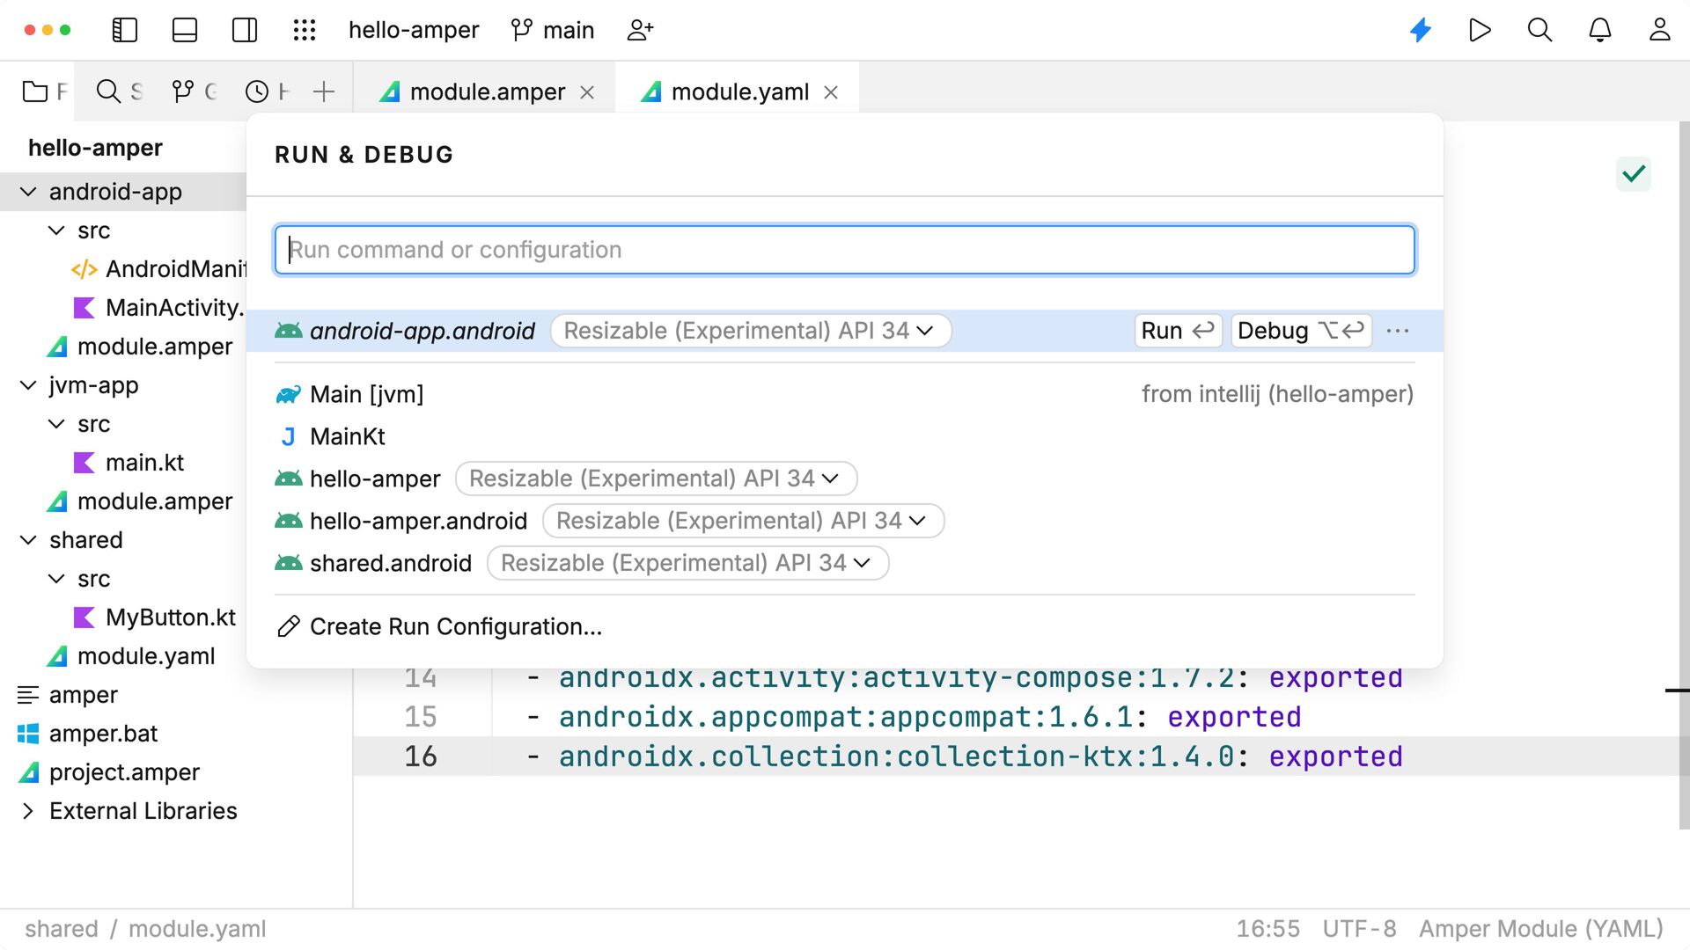This screenshot has height=950, width=1690.
Task: Open device dropdown for shared.android
Action: [x=688, y=563]
